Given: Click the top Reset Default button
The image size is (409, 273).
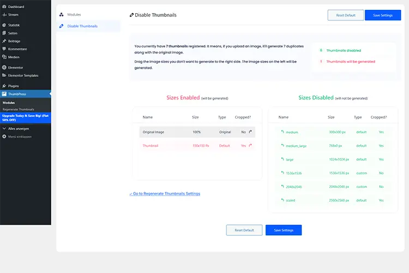Looking at the screenshot, I should (x=346, y=15).
